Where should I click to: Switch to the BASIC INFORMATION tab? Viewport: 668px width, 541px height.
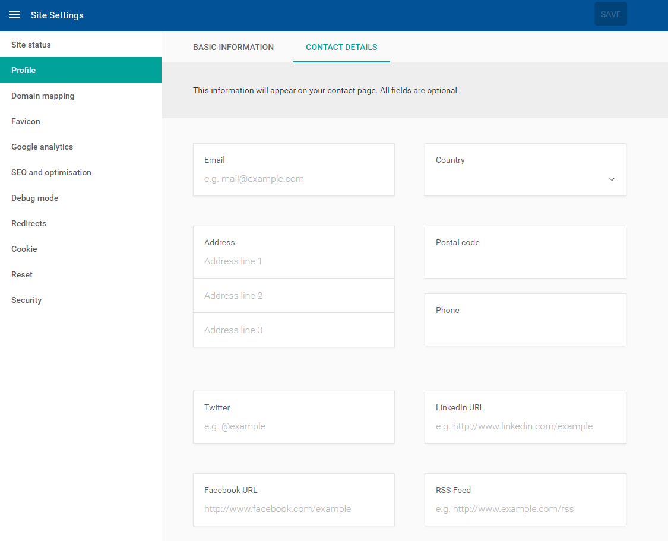point(233,47)
